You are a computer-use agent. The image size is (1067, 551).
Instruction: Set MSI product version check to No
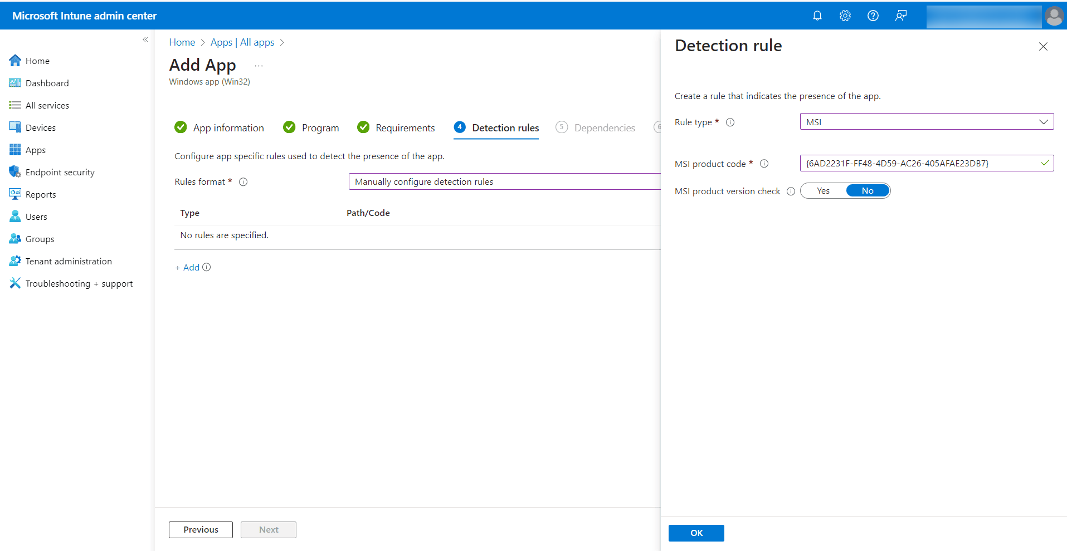click(867, 191)
